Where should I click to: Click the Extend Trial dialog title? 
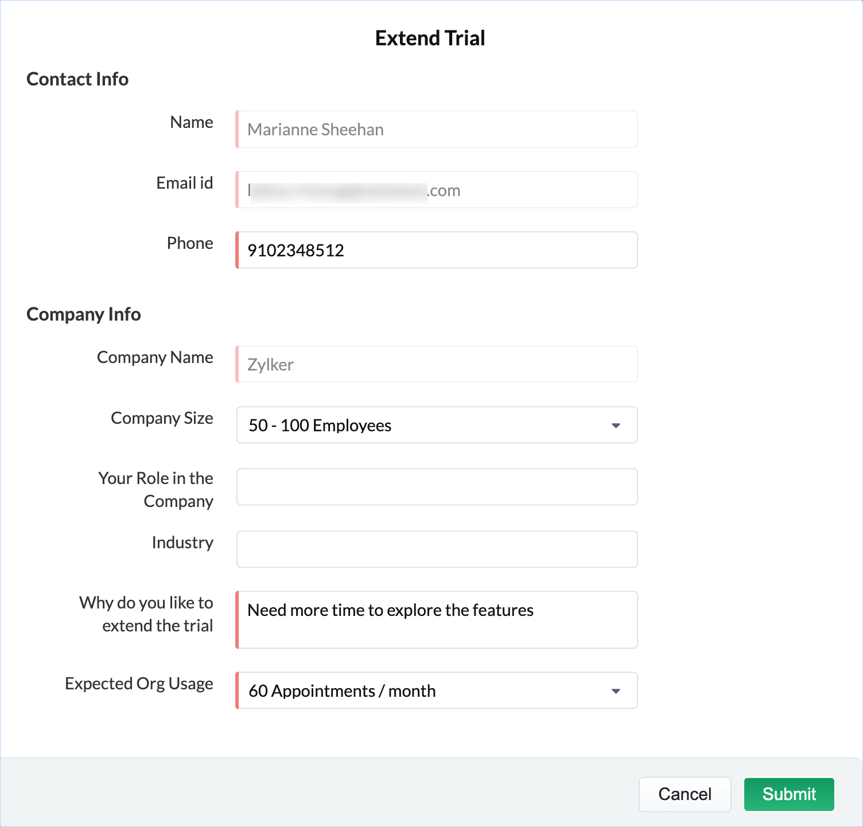pos(430,38)
